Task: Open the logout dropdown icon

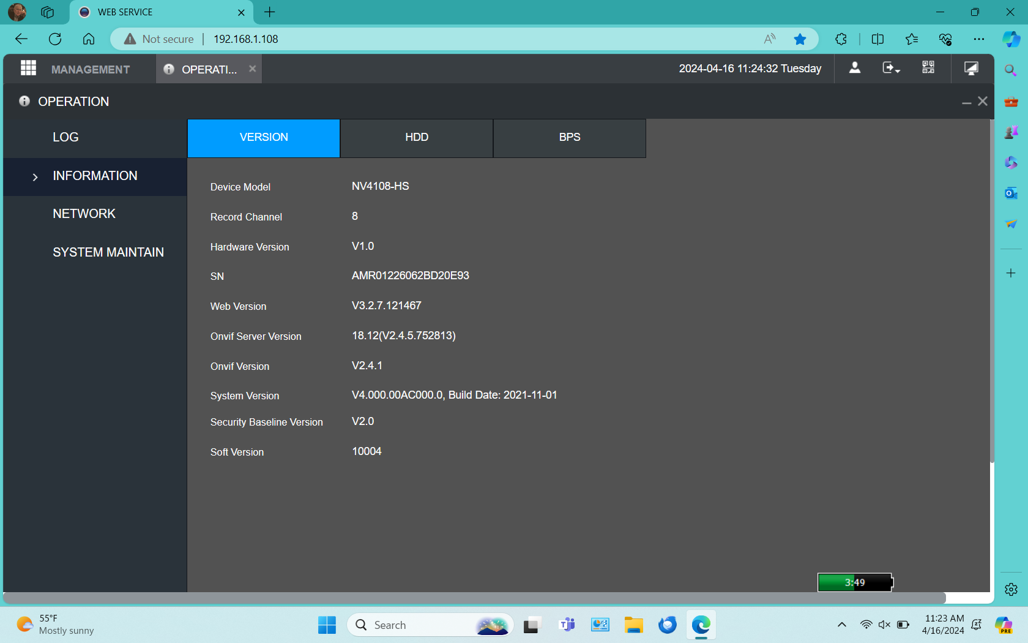Action: (891, 68)
